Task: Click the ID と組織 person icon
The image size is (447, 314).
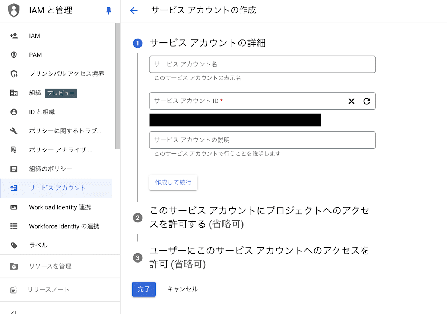Action: pyautogui.click(x=14, y=112)
